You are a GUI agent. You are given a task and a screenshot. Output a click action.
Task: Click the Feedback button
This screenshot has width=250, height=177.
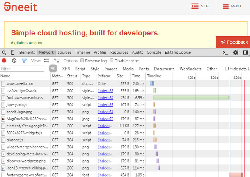coord(233,42)
